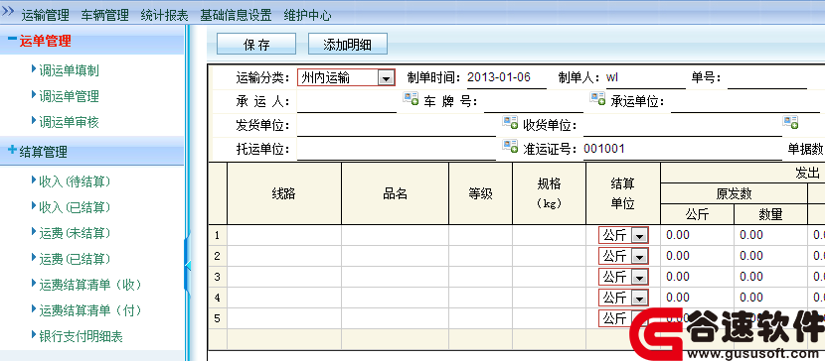Click the 承运人 input field
This screenshot has width=825, height=361.
pos(347,102)
